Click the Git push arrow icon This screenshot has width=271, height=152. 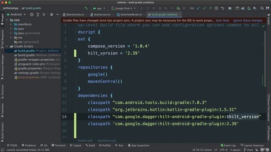[x=210, y=8]
